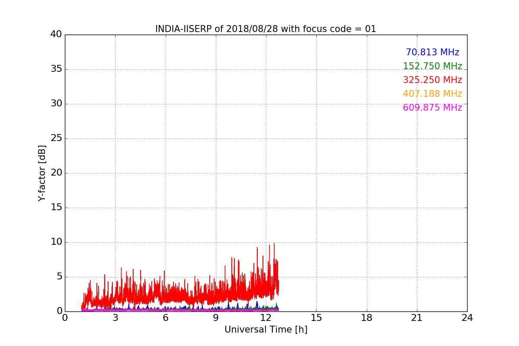
Task: Click the x-axis tick value 24
Action: click(467, 318)
